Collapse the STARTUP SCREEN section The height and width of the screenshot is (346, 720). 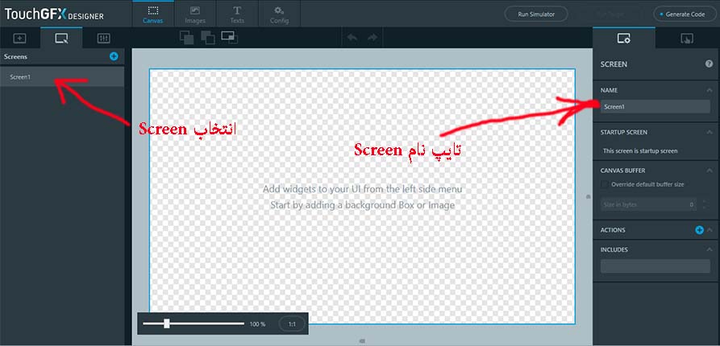(709, 131)
